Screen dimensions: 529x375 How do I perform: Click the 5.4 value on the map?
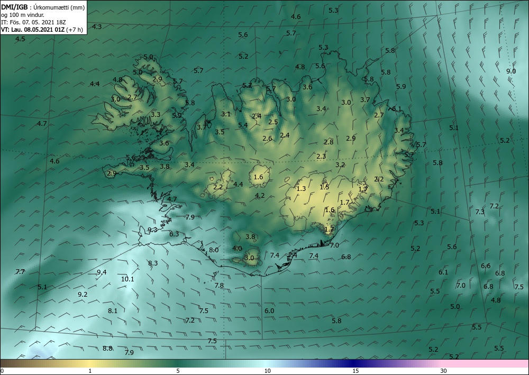[x=243, y=125]
